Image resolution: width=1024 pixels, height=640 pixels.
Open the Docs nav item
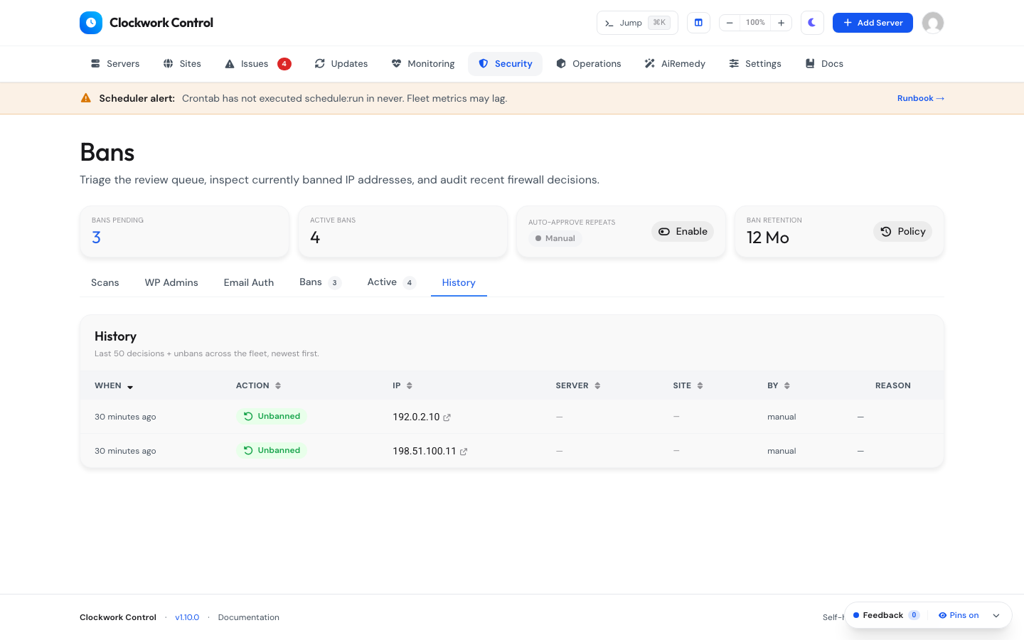tap(824, 64)
